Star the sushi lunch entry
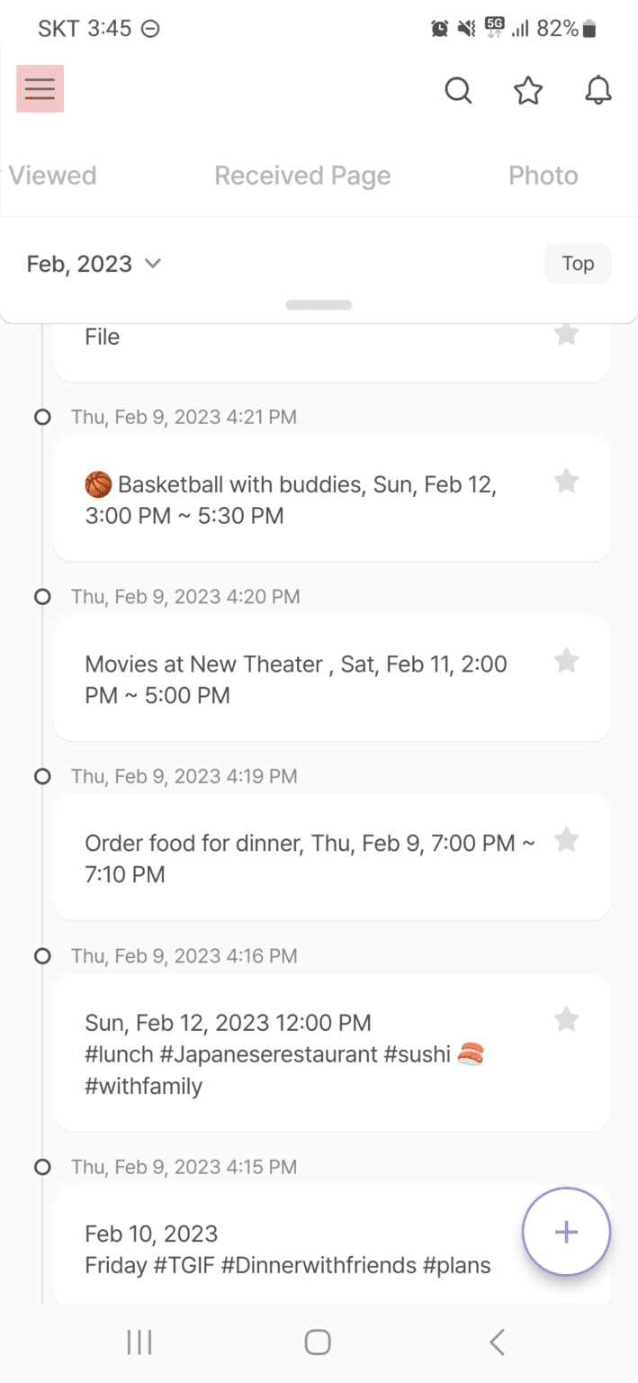 567,1019
